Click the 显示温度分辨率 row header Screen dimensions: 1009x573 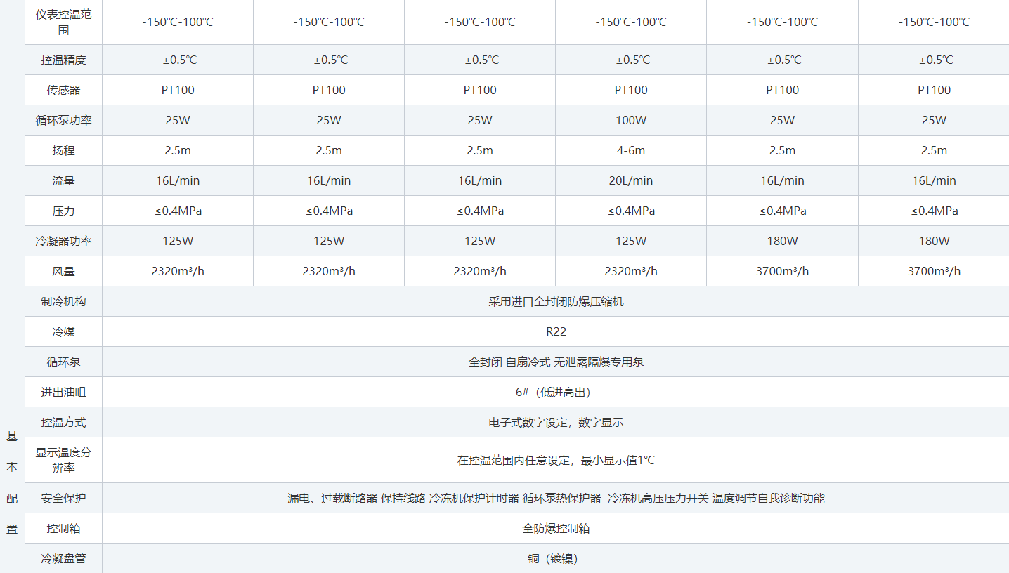pyautogui.click(x=63, y=460)
